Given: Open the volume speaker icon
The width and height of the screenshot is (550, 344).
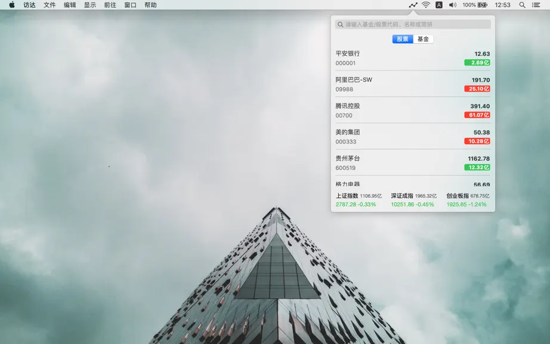Looking at the screenshot, I should pos(453,5).
